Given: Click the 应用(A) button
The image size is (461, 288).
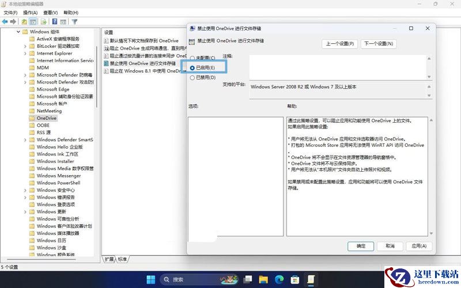Looking at the screenshot, I should [x=419, y=246].
